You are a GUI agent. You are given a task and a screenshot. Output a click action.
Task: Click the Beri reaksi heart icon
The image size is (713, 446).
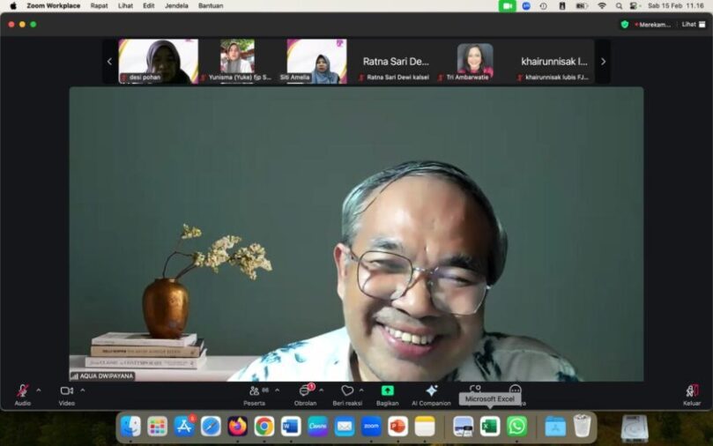click(346, 390)
